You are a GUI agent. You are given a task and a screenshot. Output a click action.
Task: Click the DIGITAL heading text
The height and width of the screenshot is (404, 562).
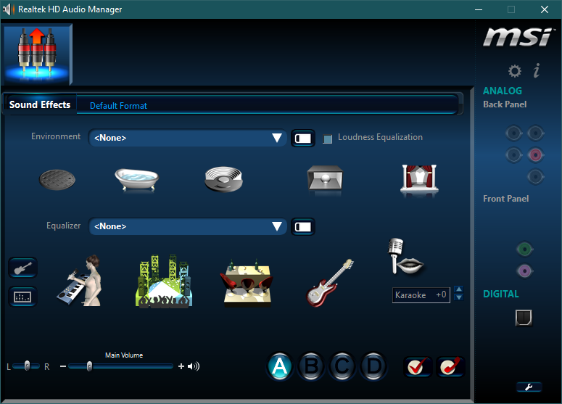500,294
